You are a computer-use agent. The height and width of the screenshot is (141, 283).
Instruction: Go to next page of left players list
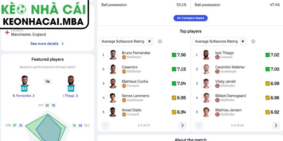point(182,125)
